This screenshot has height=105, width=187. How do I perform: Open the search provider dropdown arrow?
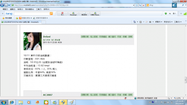click(x=186, y=5)
